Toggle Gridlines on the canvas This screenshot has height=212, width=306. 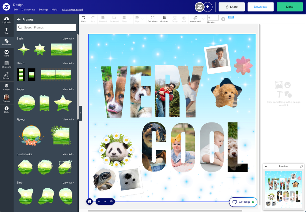(x=164, y=19)
